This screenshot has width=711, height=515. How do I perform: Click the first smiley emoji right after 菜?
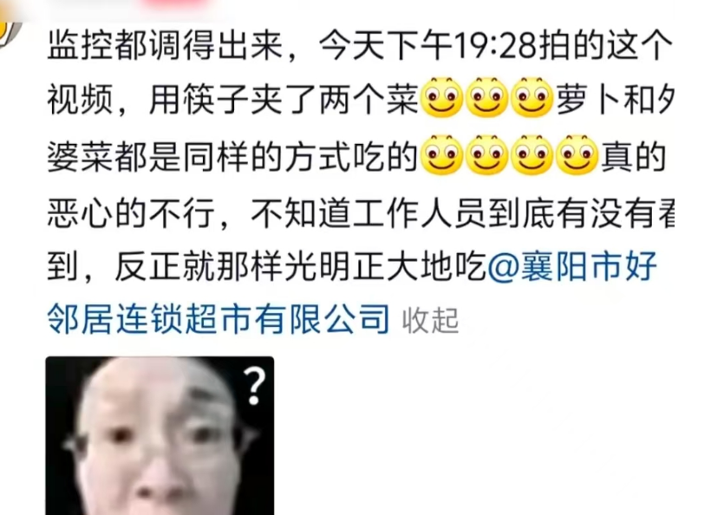(442, 98)
